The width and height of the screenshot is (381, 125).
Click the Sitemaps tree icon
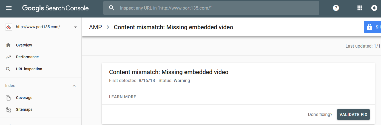pos(8,110)
